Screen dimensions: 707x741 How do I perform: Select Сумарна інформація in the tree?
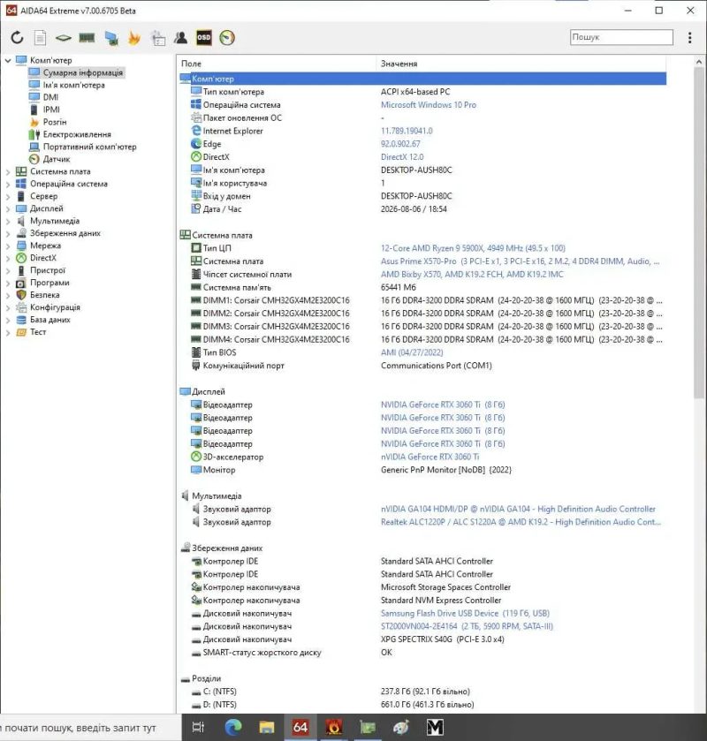[83, 72]
